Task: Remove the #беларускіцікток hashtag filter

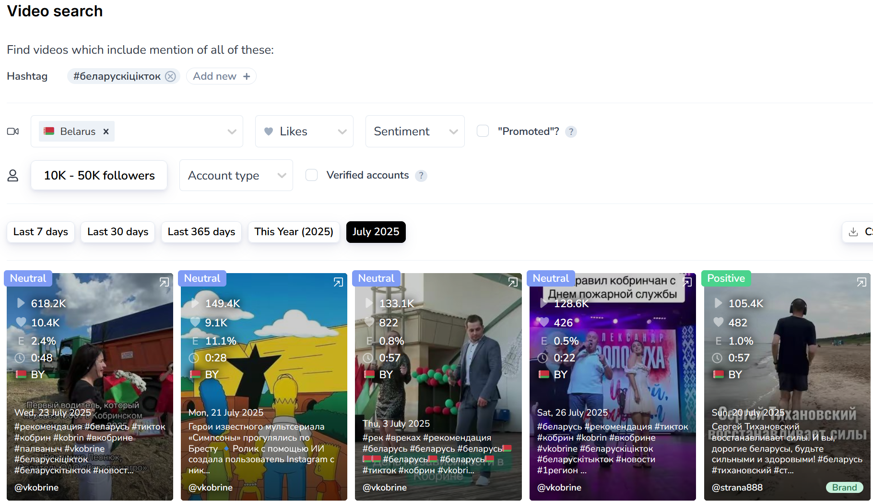Action: pyautogui.click(x=170, y=76)
